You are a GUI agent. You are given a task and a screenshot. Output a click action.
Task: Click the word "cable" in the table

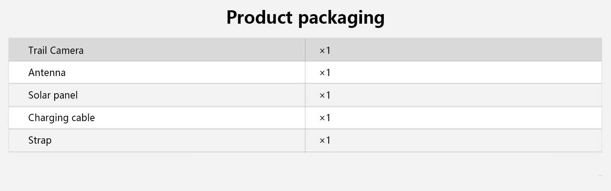83,118
